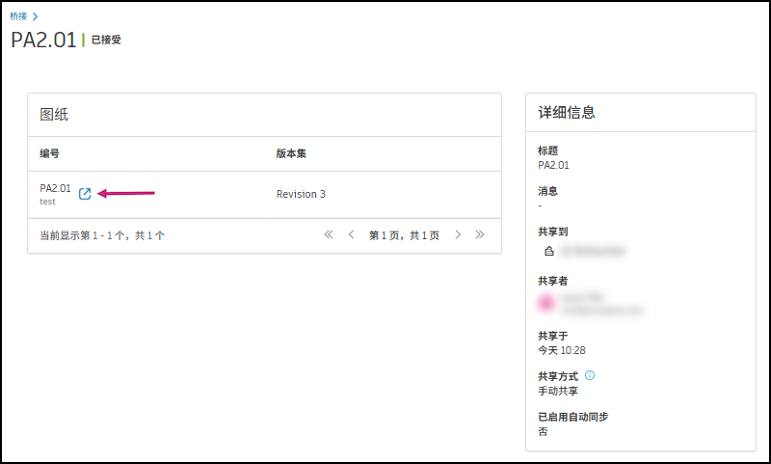Go back to 桥接 breadcrumb link
Viewport: 771px width, 464px height.
[18, 16]
